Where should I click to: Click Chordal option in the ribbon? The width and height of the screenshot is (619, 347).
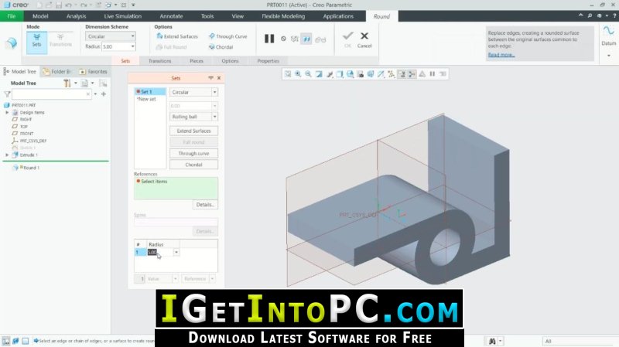click(221, 47)
